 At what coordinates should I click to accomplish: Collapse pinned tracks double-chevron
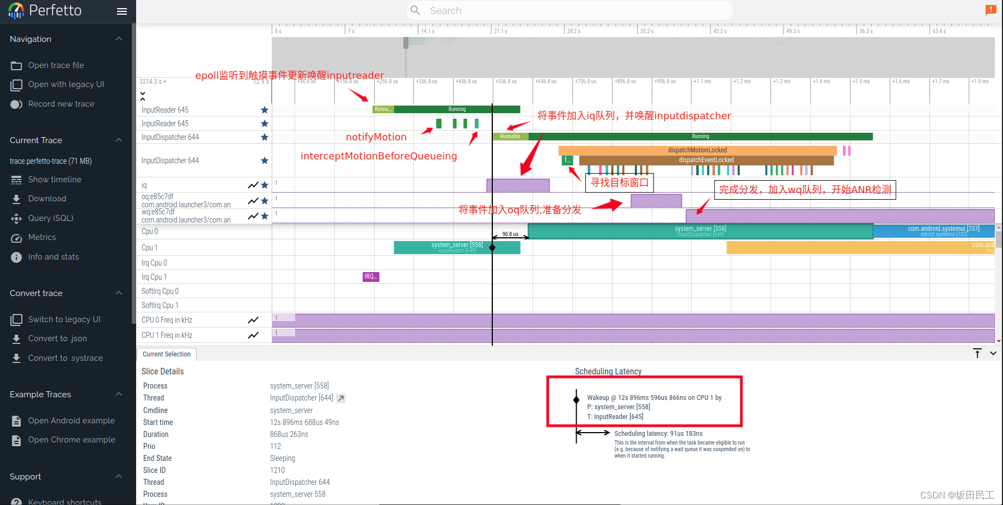pyautogui.click(x=143, y=96)
